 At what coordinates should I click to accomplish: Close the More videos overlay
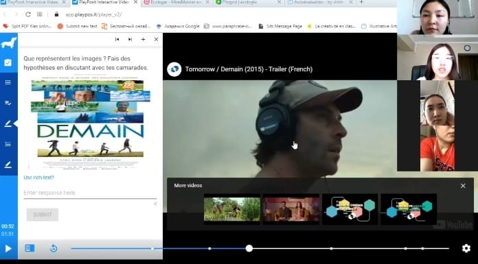[463, 186]
